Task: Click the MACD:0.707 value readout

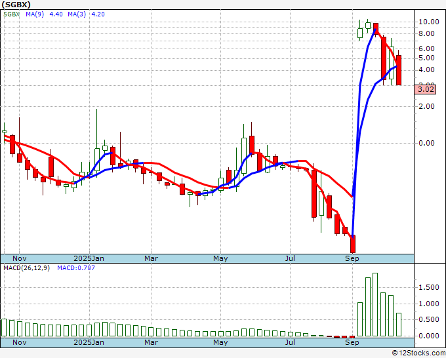Action: (x=76, y=268)
